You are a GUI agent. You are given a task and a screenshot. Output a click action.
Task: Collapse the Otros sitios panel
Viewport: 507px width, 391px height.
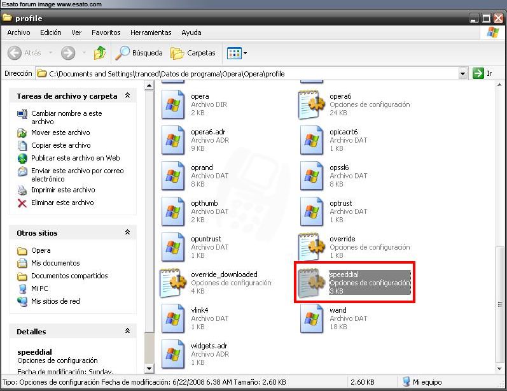click(x=127, y=232)
